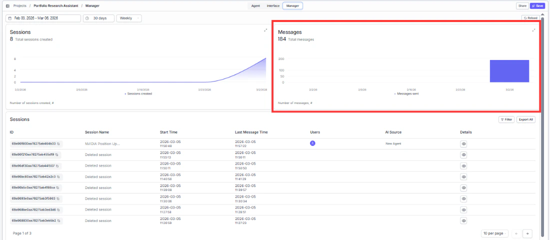Click the messages bar for 3/2/26
This screenshot has width=550, height=240.
click(509, 71)
